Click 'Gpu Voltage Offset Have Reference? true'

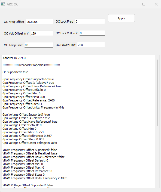[30, 122]
